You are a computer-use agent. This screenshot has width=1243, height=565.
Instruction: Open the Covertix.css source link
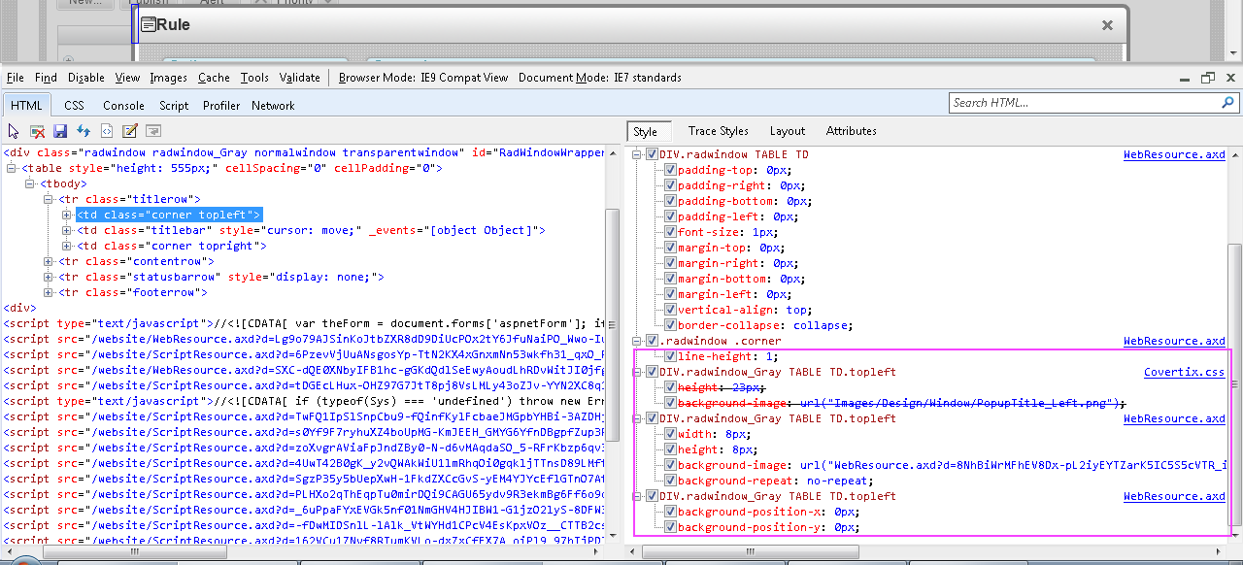point(1185,372)
